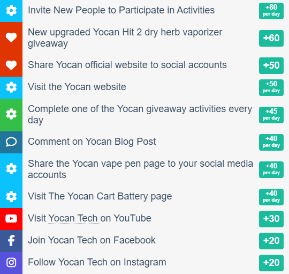Click the Facebook icon

click(x=11, y=241)
